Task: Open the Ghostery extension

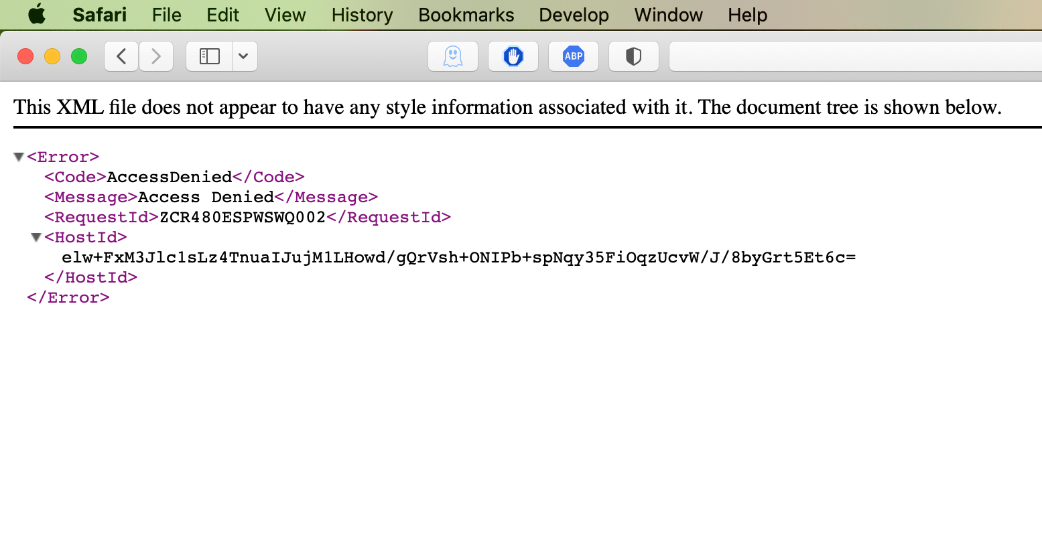Action: 453,56
